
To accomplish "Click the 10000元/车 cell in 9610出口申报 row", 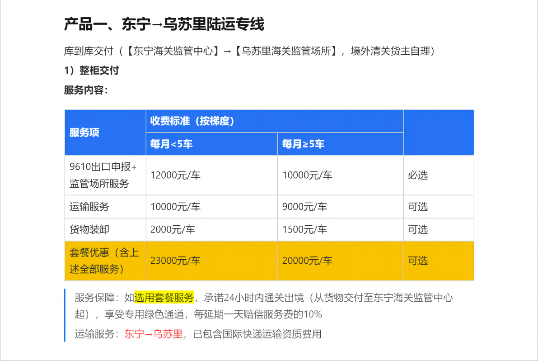I will (x=340, y=176).
